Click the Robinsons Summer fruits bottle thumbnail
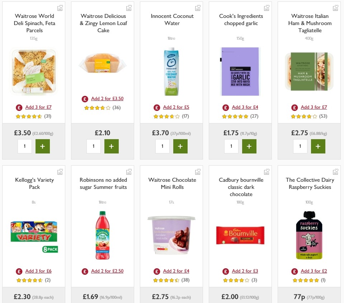Viewport: 344px width, 303px height. coord(103,235)
